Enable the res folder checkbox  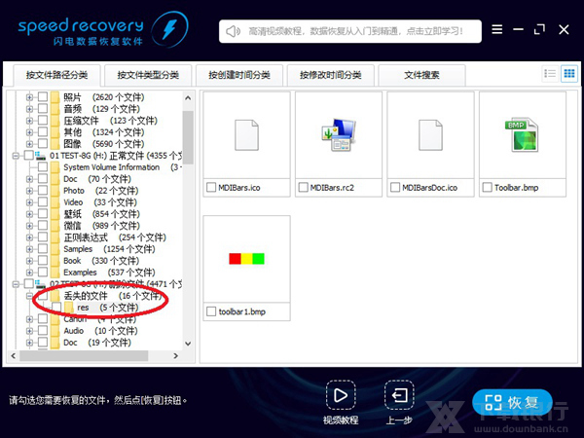(56, 307)
